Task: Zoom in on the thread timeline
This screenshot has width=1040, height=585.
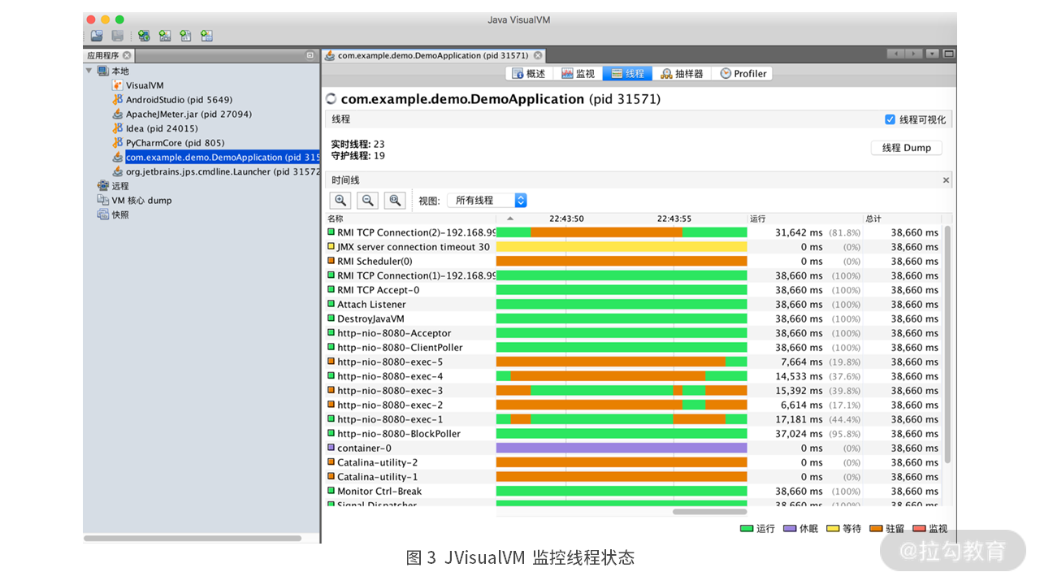Action: coord(341,200)
